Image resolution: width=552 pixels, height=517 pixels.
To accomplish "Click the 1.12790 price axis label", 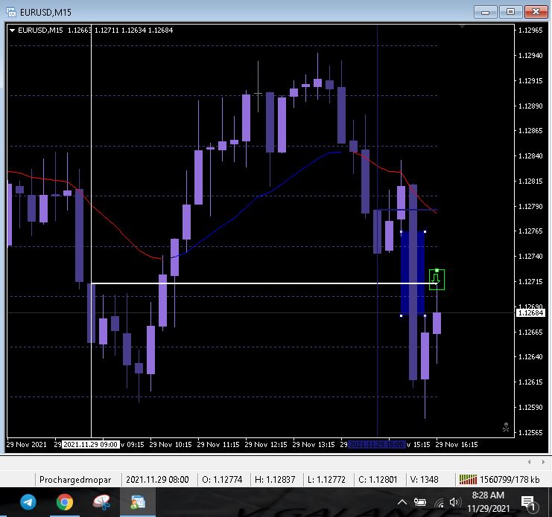I will 530,206.
